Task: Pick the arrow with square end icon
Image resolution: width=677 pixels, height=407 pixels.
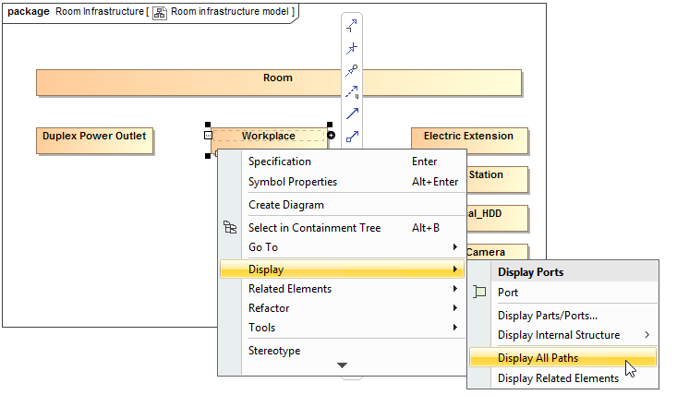Action: (352, 136)
